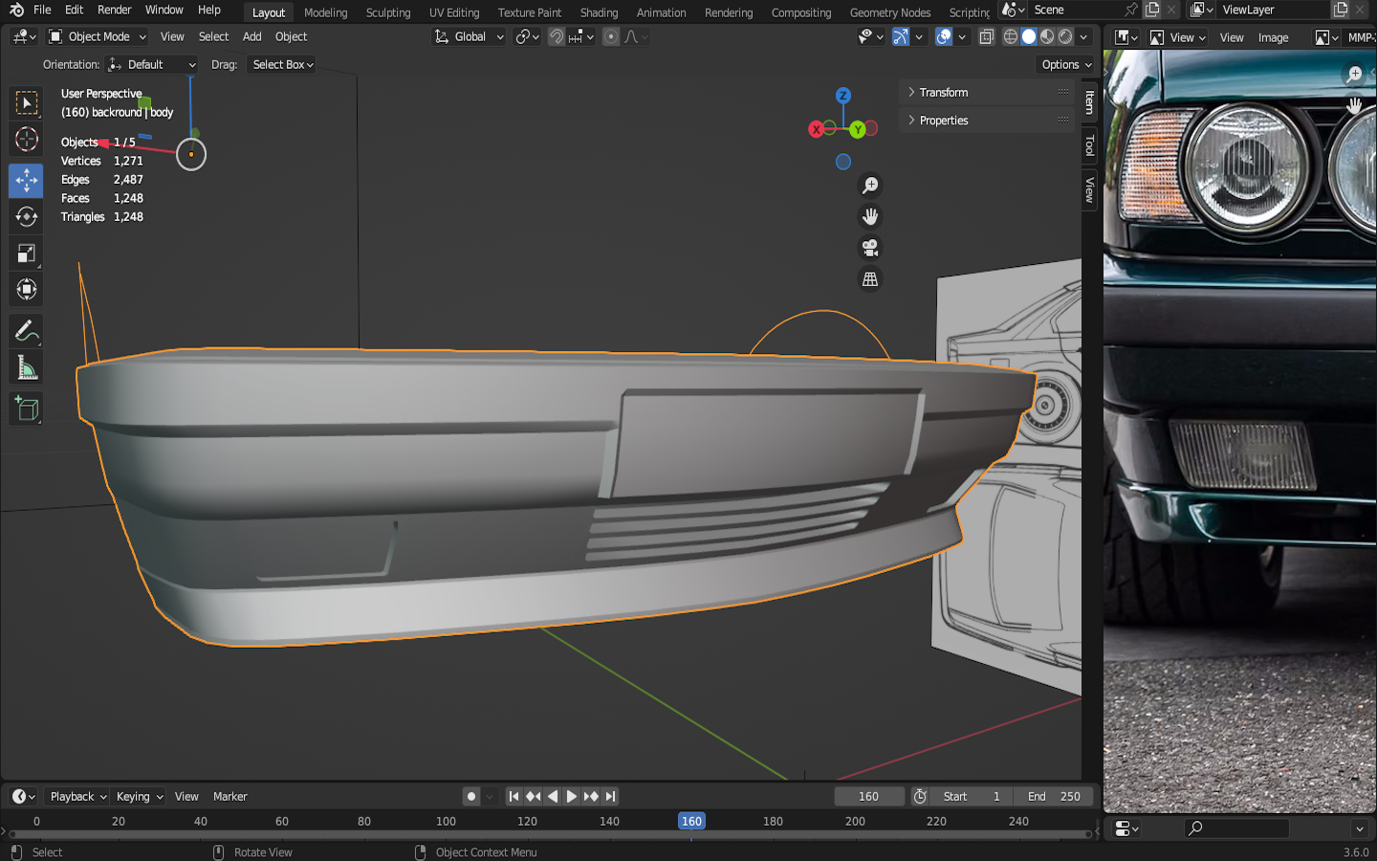Pick the Measure ruler tool
The width and height of the screenshot is (1377, 861).
point(27,368)
